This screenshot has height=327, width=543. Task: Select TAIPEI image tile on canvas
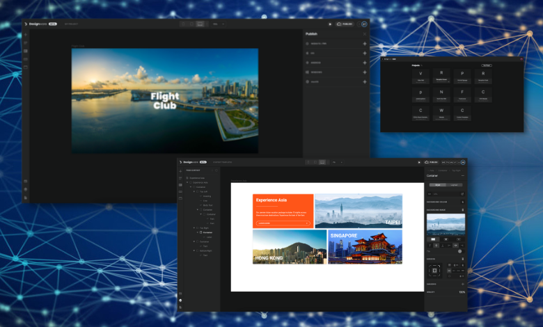[359, 211]
